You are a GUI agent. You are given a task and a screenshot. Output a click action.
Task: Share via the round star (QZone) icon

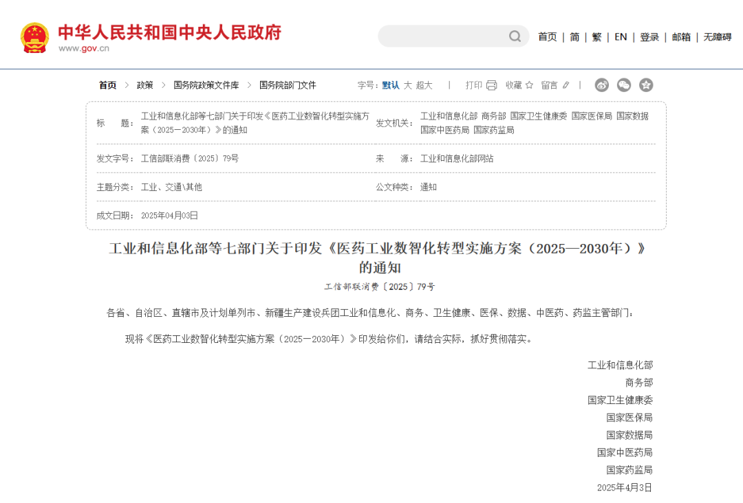pos(646,85)
